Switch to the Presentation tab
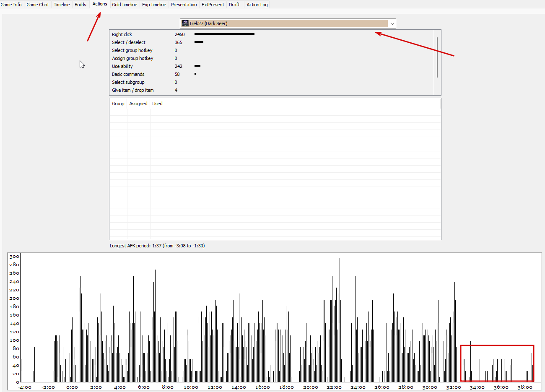The height and width of the screenshot is (392, 545). point(184,5)
